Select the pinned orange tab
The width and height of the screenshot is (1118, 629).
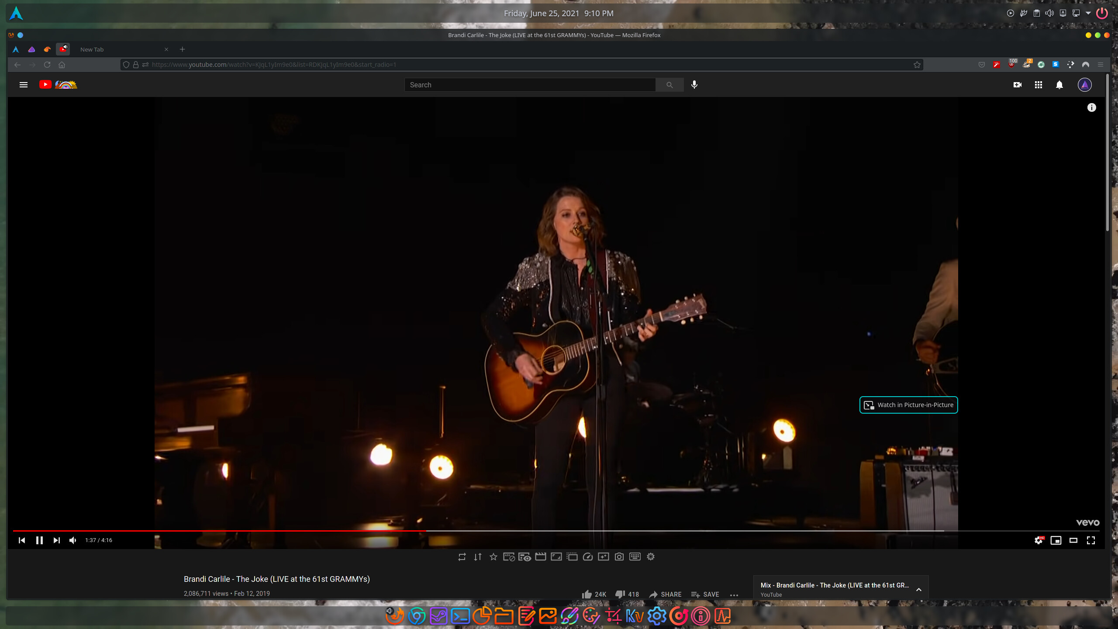pyautogui.click(x=47, y=49)
